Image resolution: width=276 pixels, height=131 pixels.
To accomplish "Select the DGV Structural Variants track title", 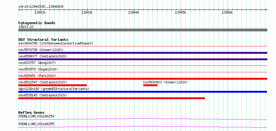I will click(x=43, y=40).
